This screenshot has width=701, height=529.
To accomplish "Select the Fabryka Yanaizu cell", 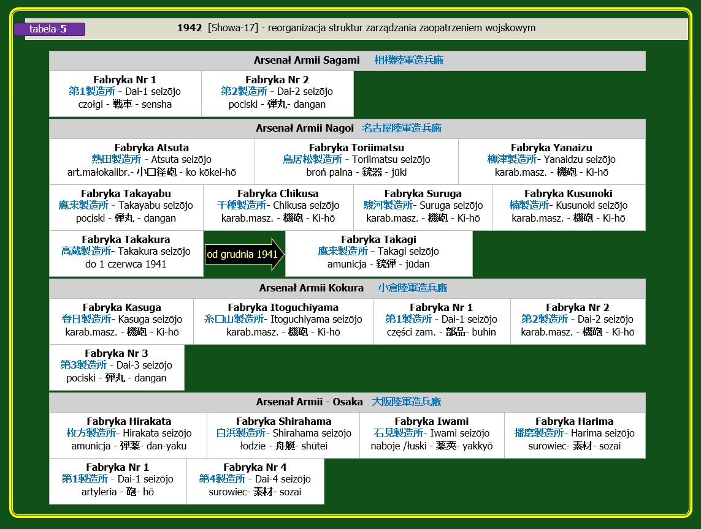I will [551, 161].
